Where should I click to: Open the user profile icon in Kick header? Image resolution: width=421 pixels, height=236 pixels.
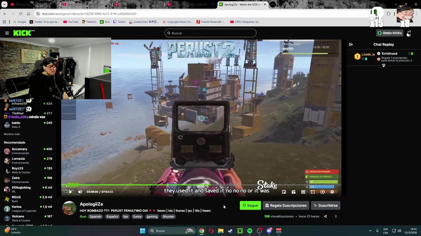point(409,33)
